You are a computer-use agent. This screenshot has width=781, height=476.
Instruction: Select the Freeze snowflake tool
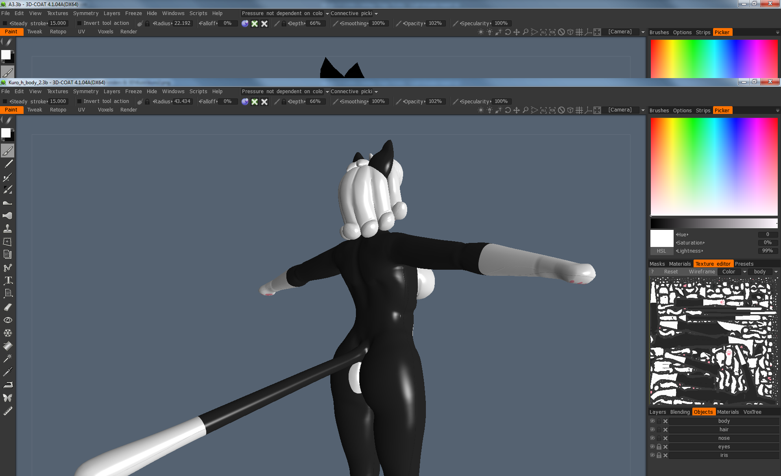(x=8, y=333)
